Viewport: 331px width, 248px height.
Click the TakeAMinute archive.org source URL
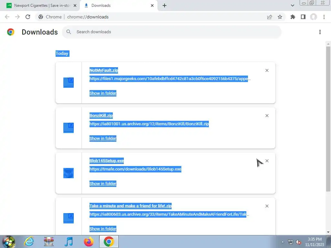tap(169, 214)
